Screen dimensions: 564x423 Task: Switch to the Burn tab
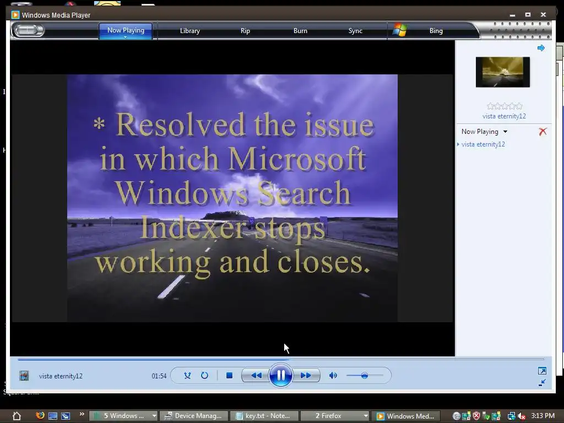point(300,31)
